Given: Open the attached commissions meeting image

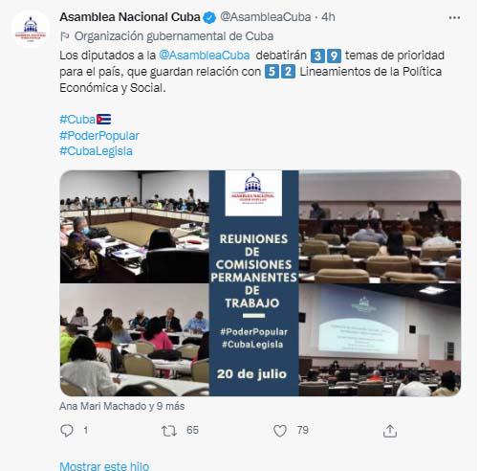Looking at the screenshot, I should pyautogui.click(x=260, y=283).
